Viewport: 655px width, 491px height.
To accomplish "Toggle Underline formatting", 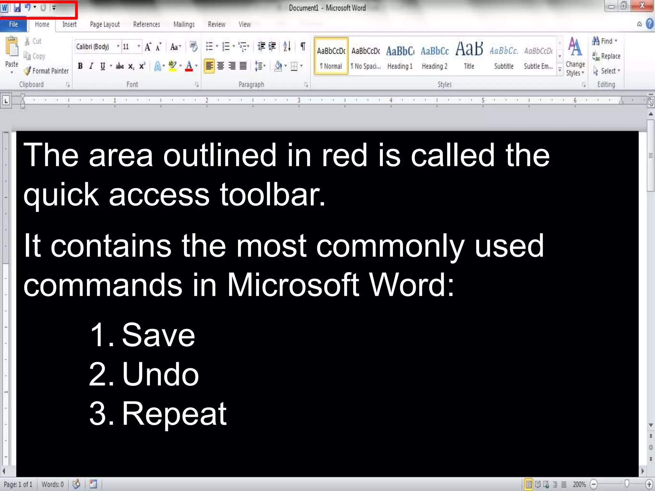I will coord(103,66).
